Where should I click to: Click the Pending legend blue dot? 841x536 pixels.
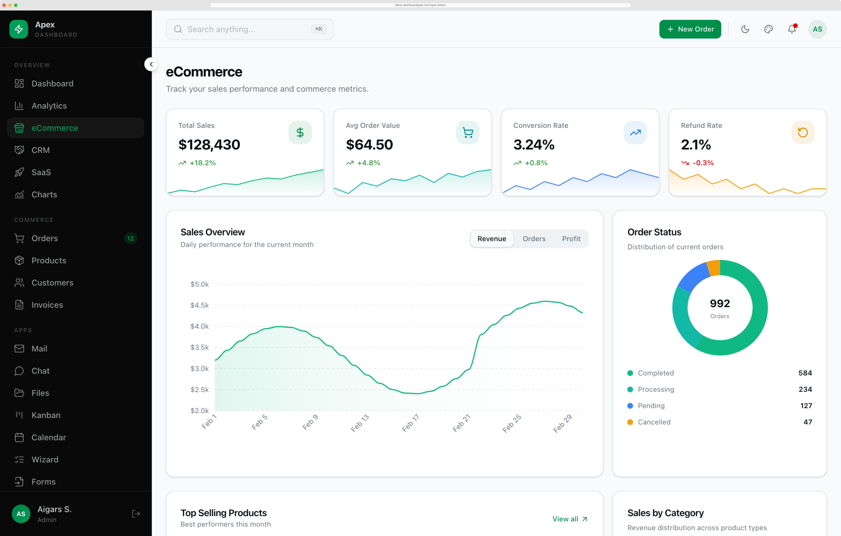pyautogui.click(x=630, y=406)
